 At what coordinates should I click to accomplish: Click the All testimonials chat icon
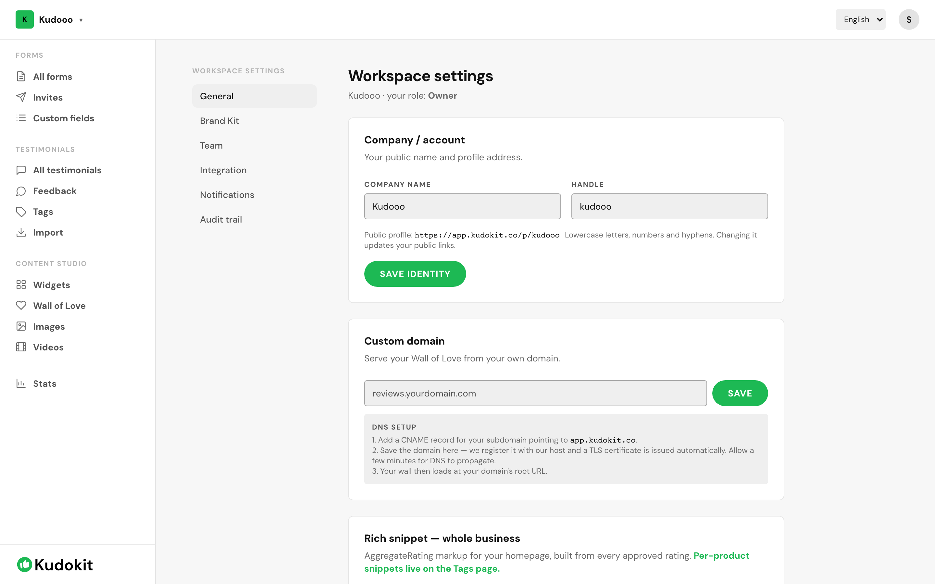pyautogui.click(x=21, y=170)
